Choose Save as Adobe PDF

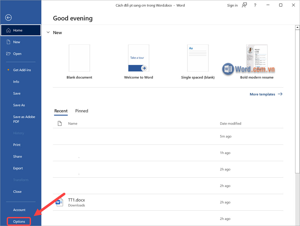point(24,119)
